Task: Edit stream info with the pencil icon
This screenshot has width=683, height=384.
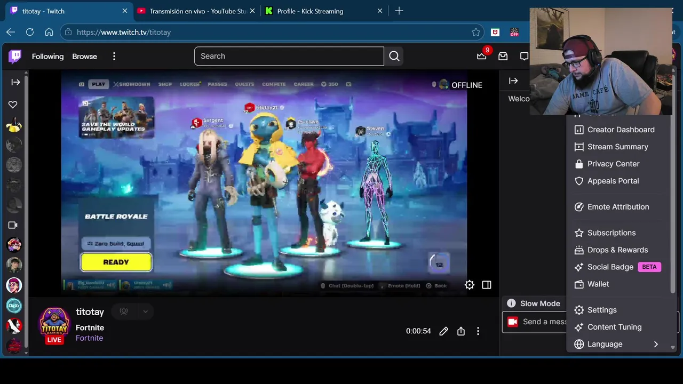Action: [x=443, y=331]
